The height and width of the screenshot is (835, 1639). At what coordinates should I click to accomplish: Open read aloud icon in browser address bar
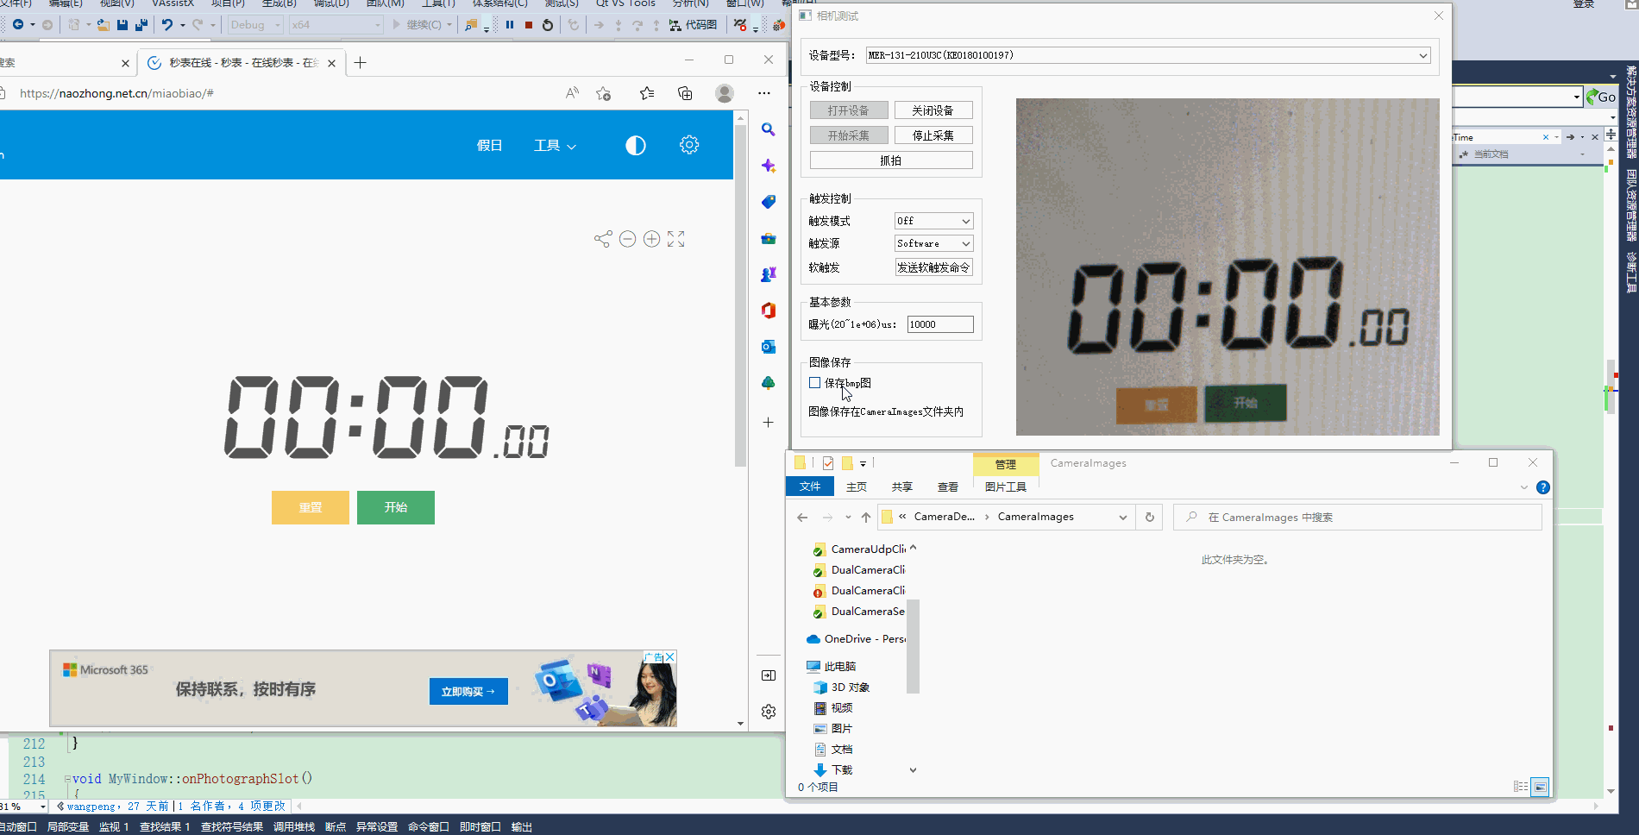coord(572,93)
